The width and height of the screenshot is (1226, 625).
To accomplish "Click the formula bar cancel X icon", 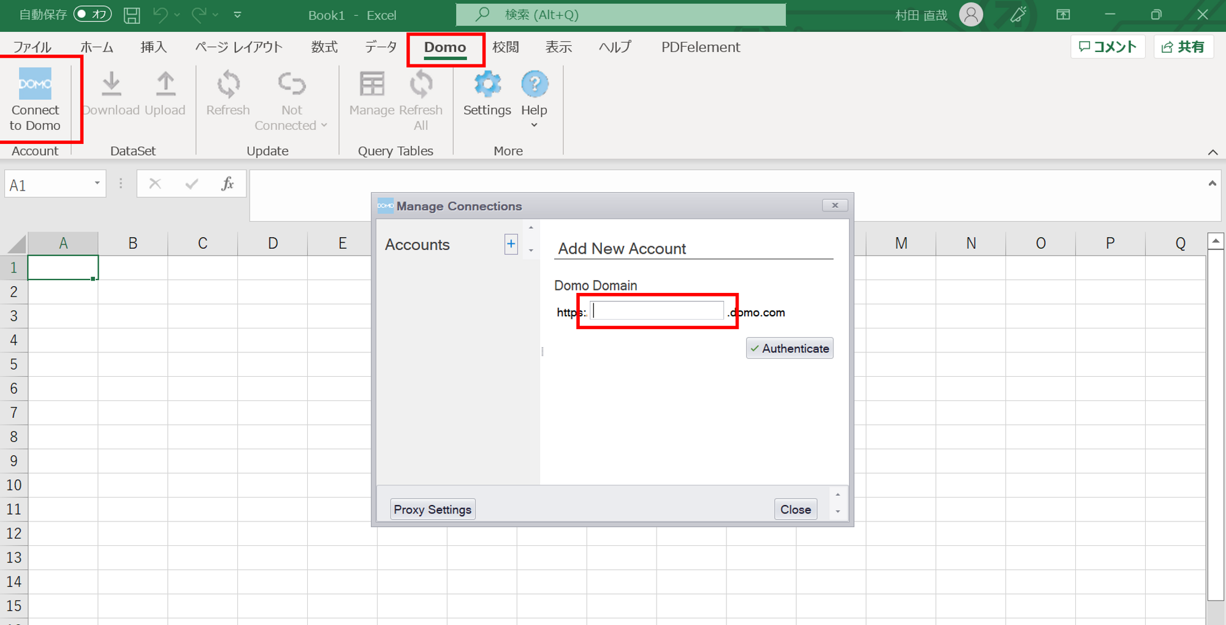I will point(155,183).
